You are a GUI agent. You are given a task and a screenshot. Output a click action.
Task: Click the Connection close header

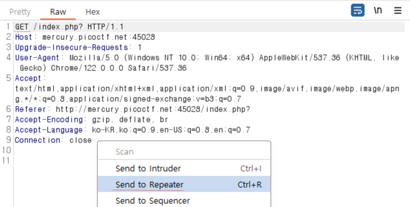pos(53,140)
